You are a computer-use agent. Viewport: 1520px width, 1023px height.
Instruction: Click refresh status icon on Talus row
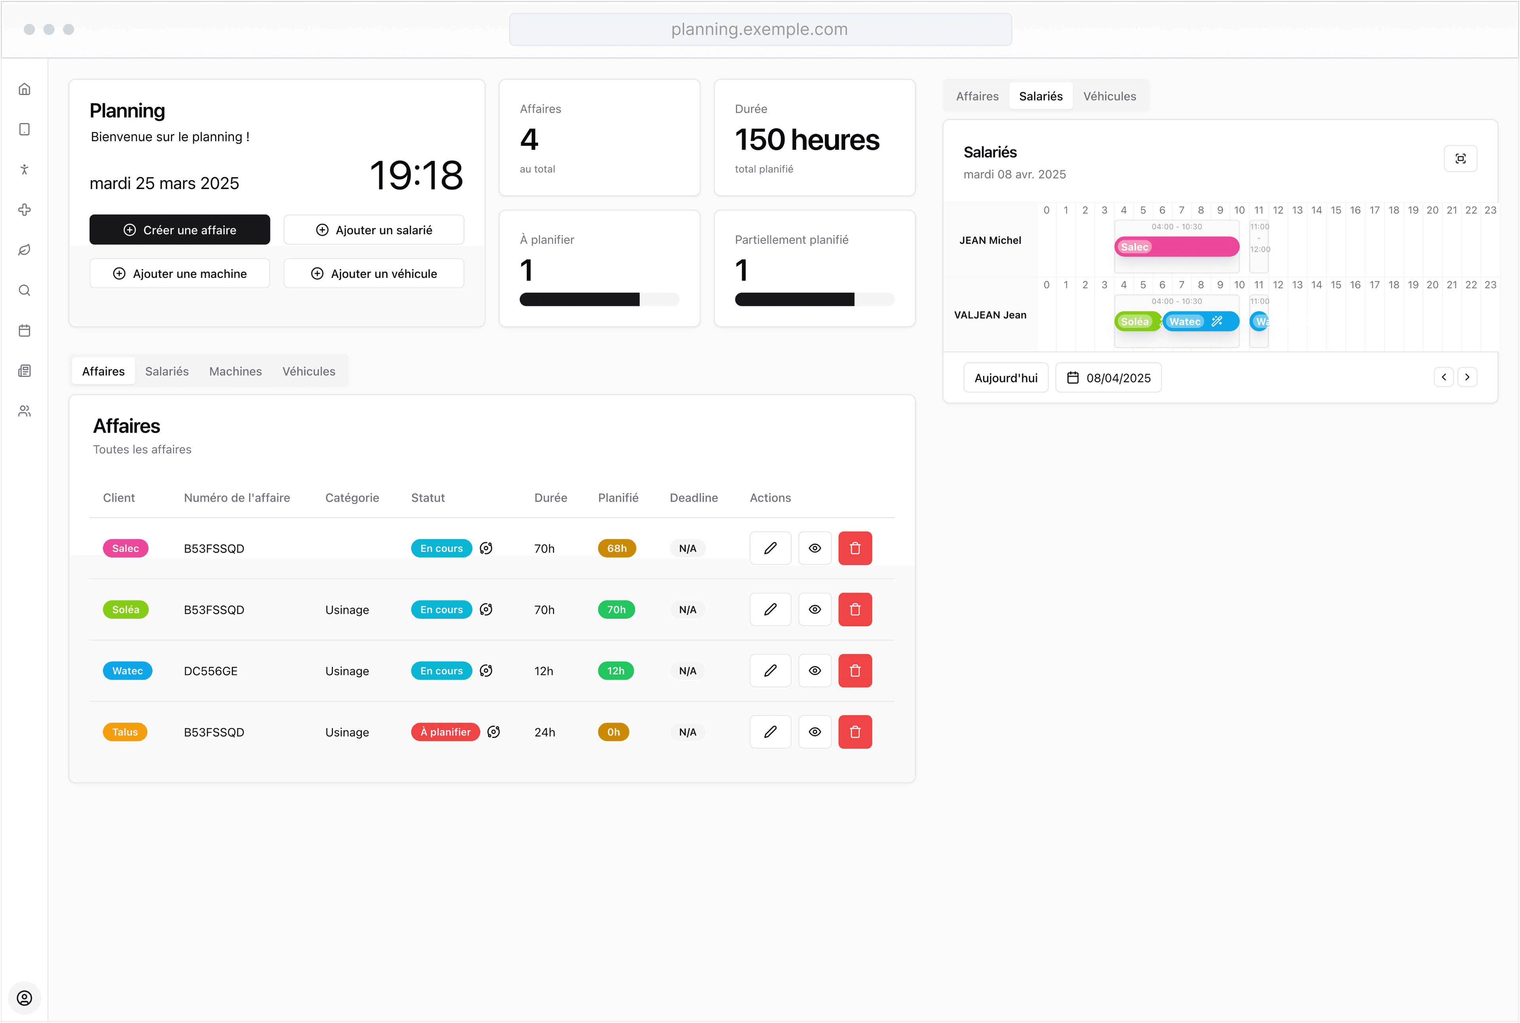click(x=494, y=732)
